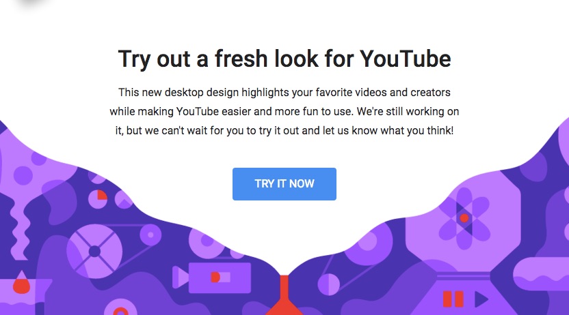Click the film reel wheel illustration
This screenshot has width=569, height=315.
click(94, 251)
